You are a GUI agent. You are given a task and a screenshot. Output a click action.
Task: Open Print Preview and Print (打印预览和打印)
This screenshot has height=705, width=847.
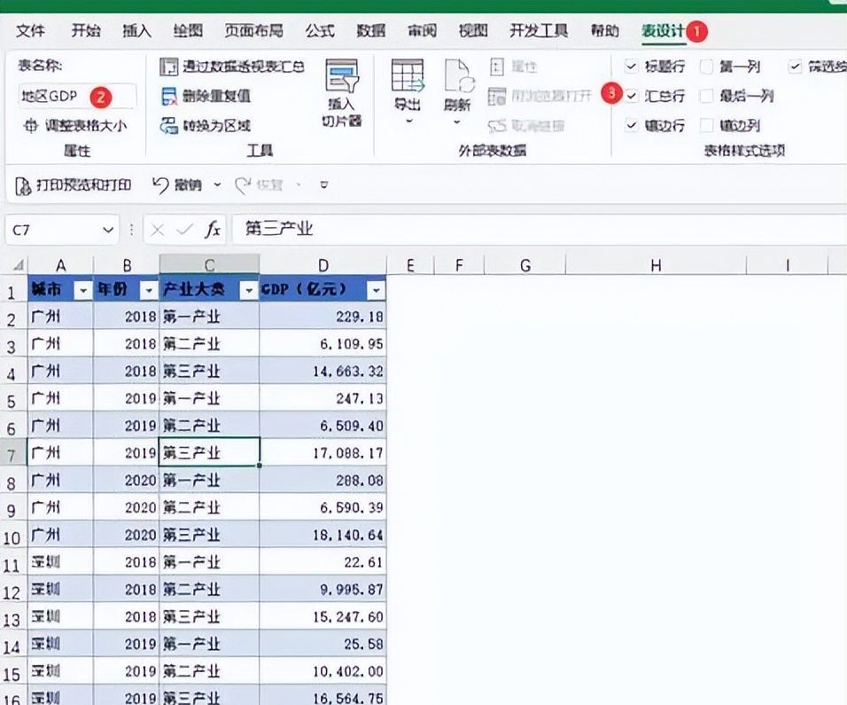(x=74, y=184)
